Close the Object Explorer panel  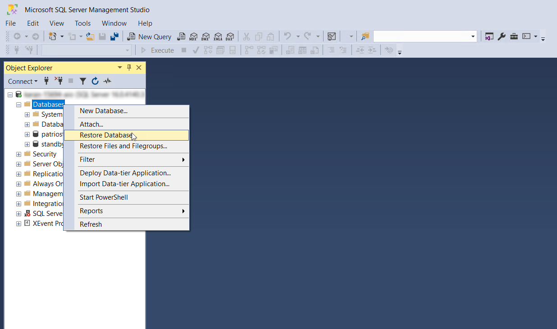click(x=139, y=68)
